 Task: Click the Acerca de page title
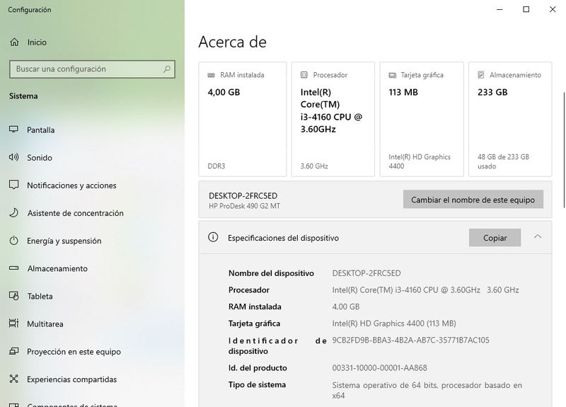[x=233, y=42]
